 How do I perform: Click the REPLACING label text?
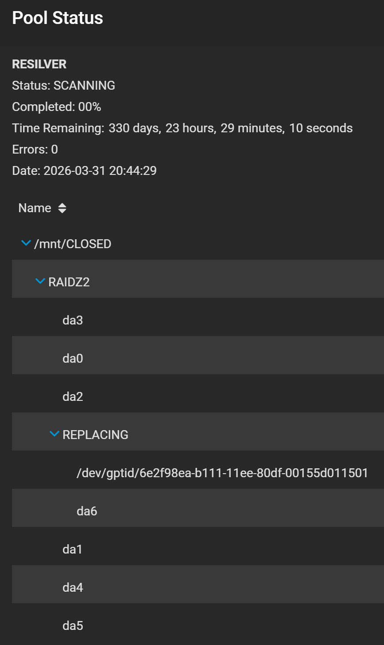pyautogui.click(x=95, y=435)
